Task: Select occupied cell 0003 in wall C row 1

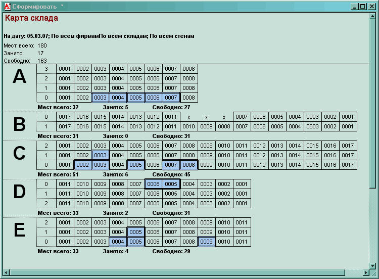Action: click(x=101, y=155)
